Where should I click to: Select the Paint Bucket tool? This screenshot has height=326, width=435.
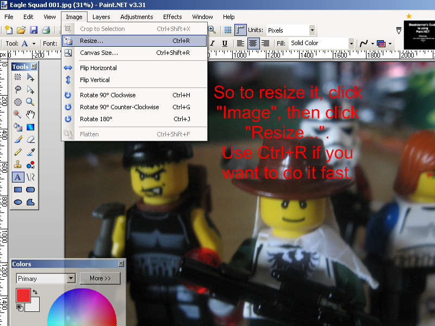coord(18,127)
